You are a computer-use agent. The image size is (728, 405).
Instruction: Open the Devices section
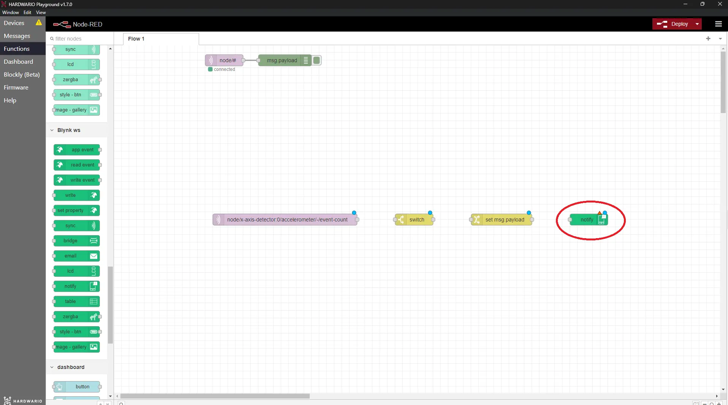pos(14,23)
